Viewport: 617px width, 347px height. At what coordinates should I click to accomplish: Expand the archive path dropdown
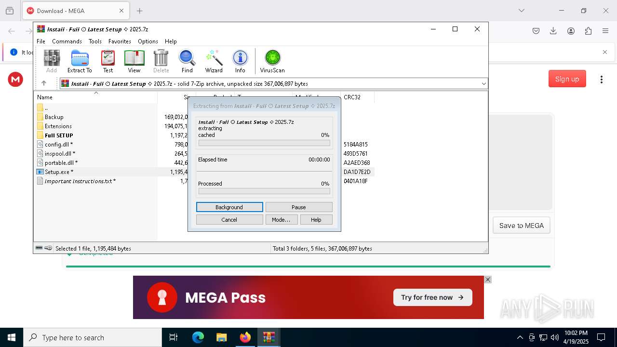(x=483, y=84)
